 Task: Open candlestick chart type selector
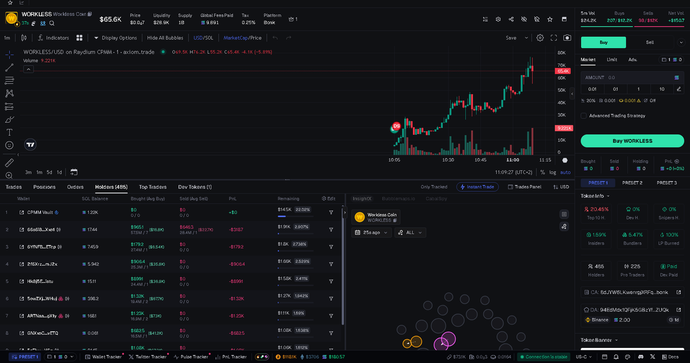[24, 38]
